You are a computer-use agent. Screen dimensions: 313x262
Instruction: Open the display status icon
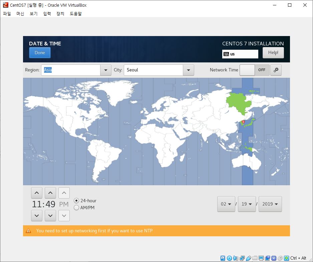coord(261,258)
